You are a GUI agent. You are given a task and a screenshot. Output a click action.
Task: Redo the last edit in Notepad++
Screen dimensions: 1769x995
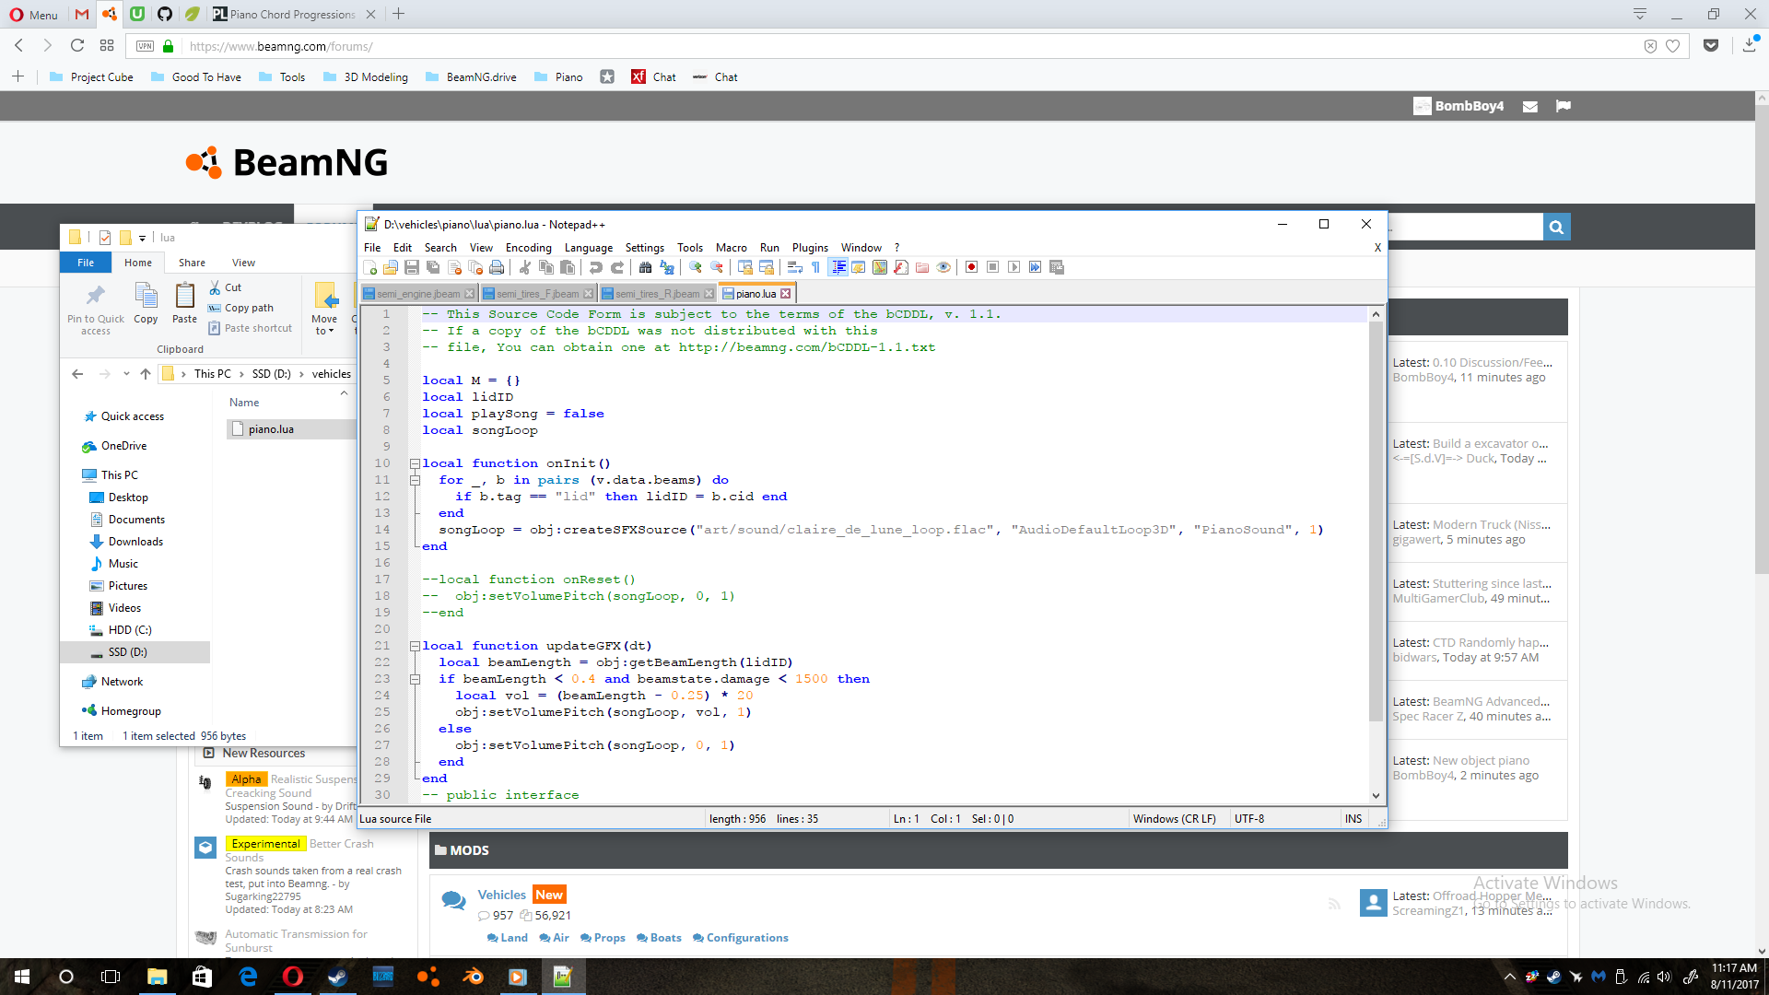(x=617, y=267)
